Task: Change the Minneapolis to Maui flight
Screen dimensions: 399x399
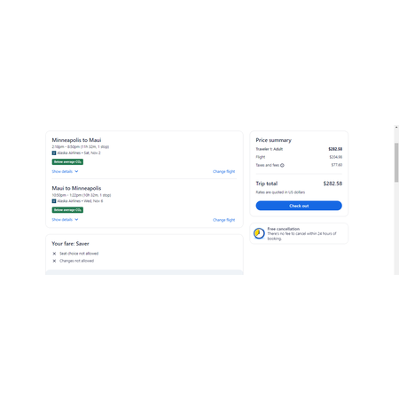Action: coord(223,171)
